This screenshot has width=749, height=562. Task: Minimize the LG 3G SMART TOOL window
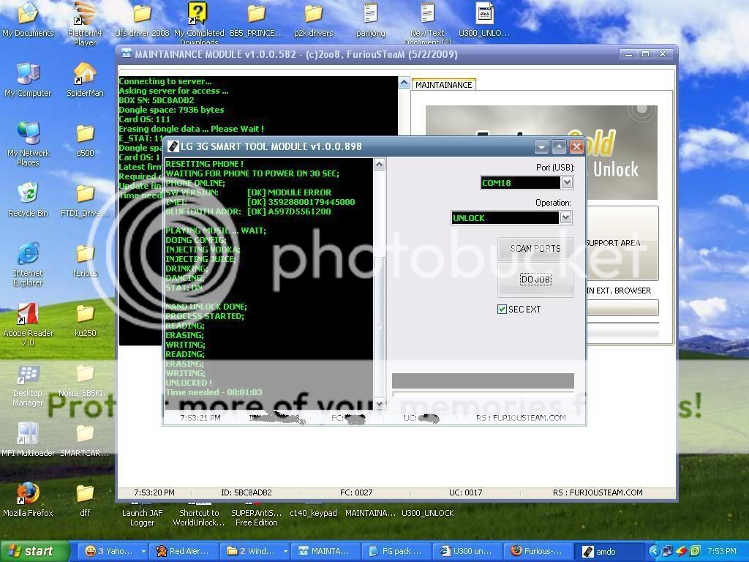pos(541,146)
